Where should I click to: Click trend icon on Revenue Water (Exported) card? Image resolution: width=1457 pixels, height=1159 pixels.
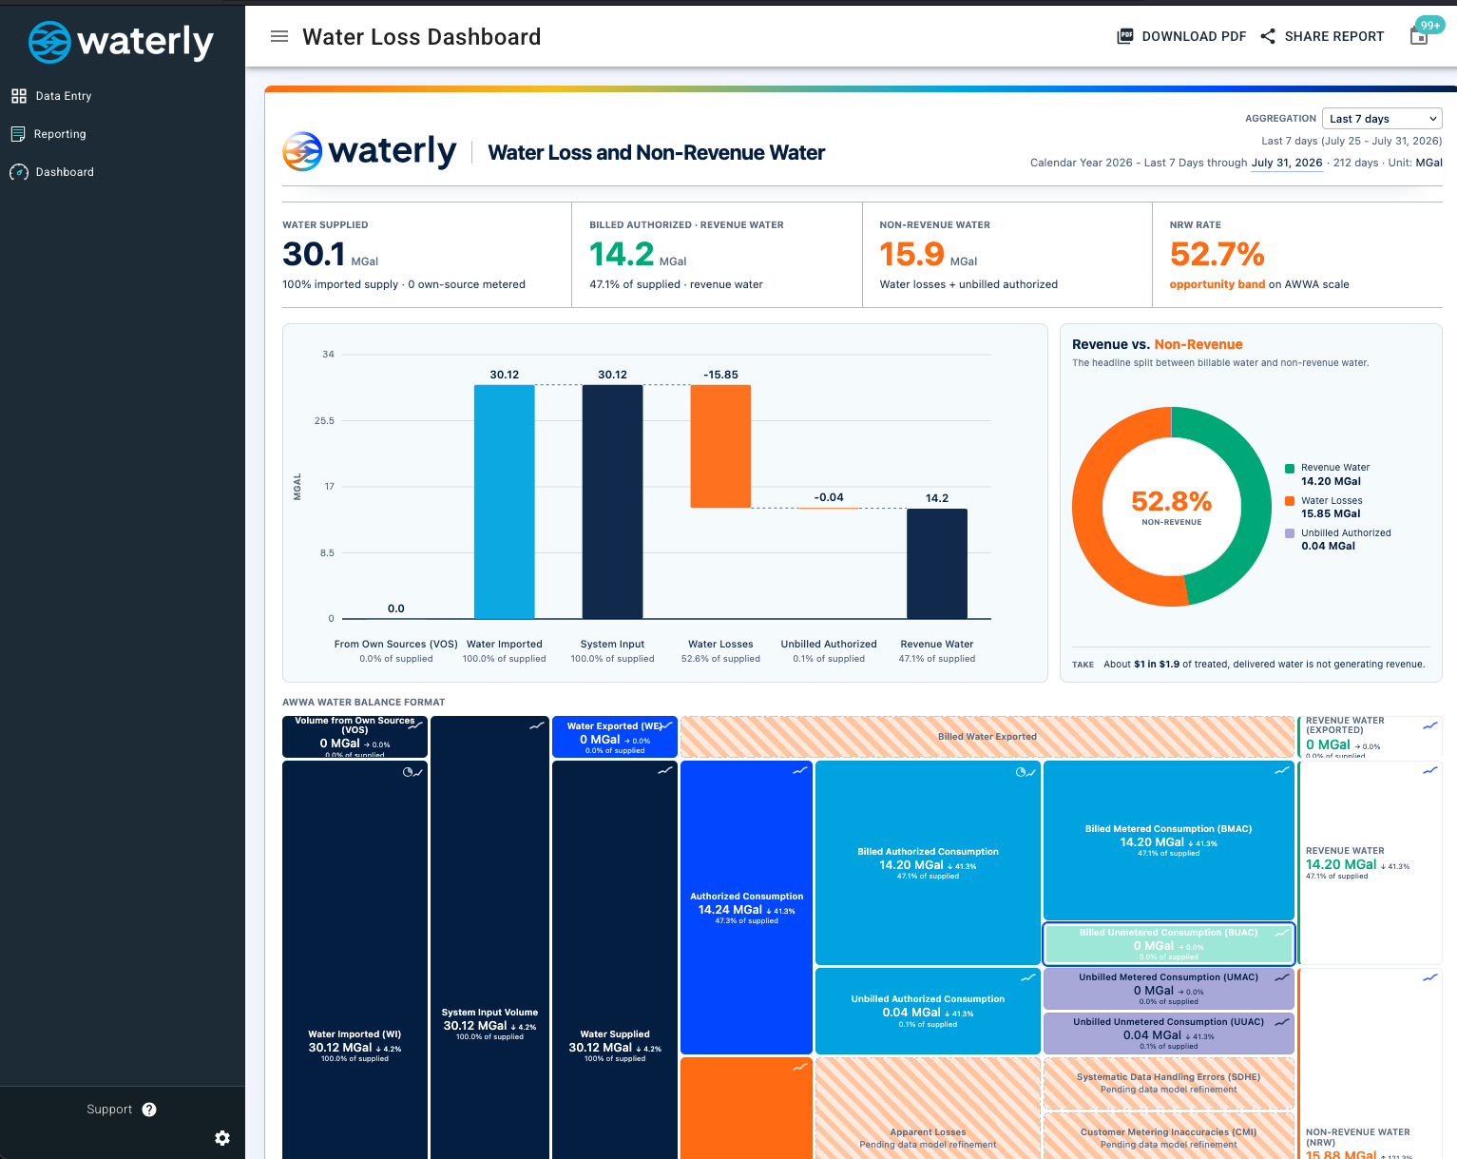pos(1430,725)
